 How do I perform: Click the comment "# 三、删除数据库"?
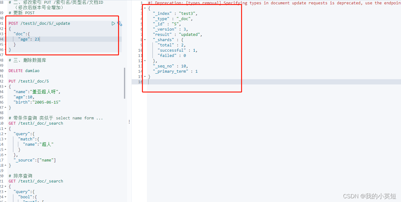(28, 60)
